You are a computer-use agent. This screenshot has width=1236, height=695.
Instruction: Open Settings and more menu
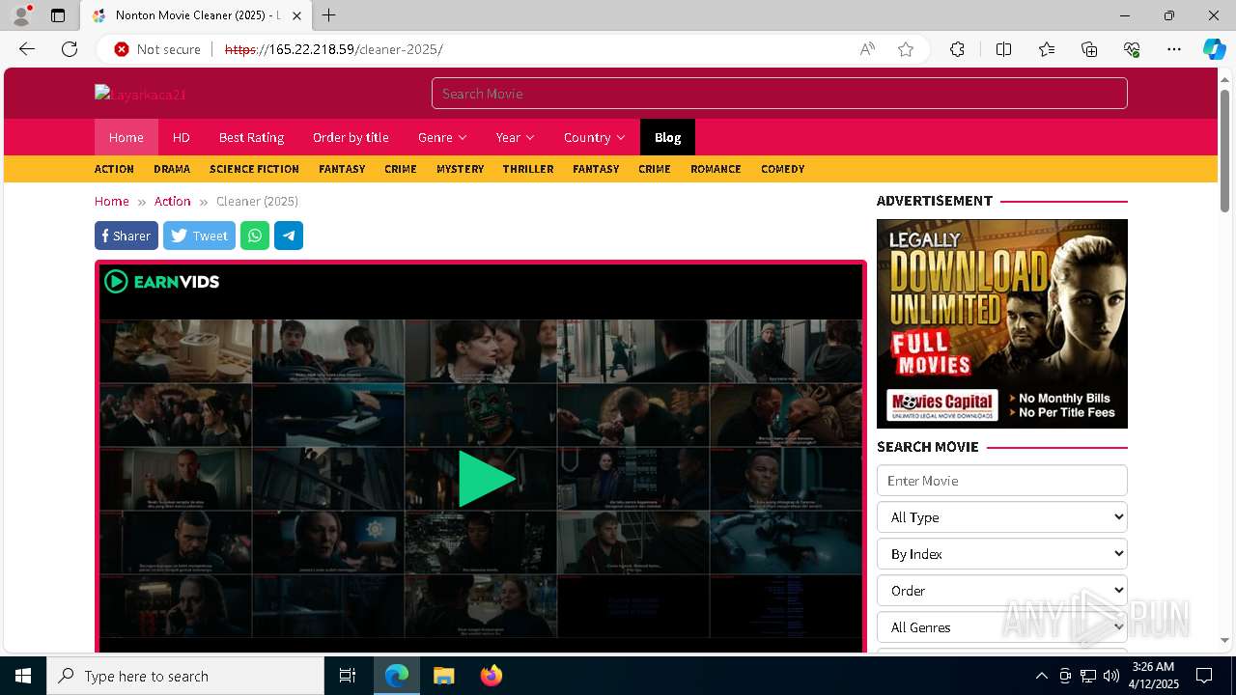tap(1174, 49)
